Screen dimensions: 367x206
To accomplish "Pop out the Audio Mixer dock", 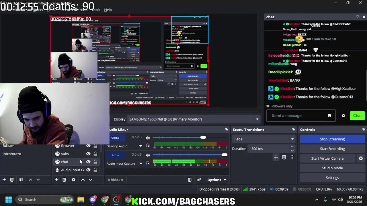I will pyautogui.click(x=227, y=130).
